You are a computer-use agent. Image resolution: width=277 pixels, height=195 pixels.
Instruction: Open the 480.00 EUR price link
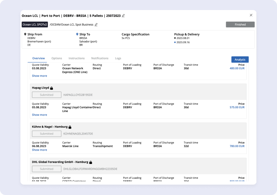click(237, 68)
